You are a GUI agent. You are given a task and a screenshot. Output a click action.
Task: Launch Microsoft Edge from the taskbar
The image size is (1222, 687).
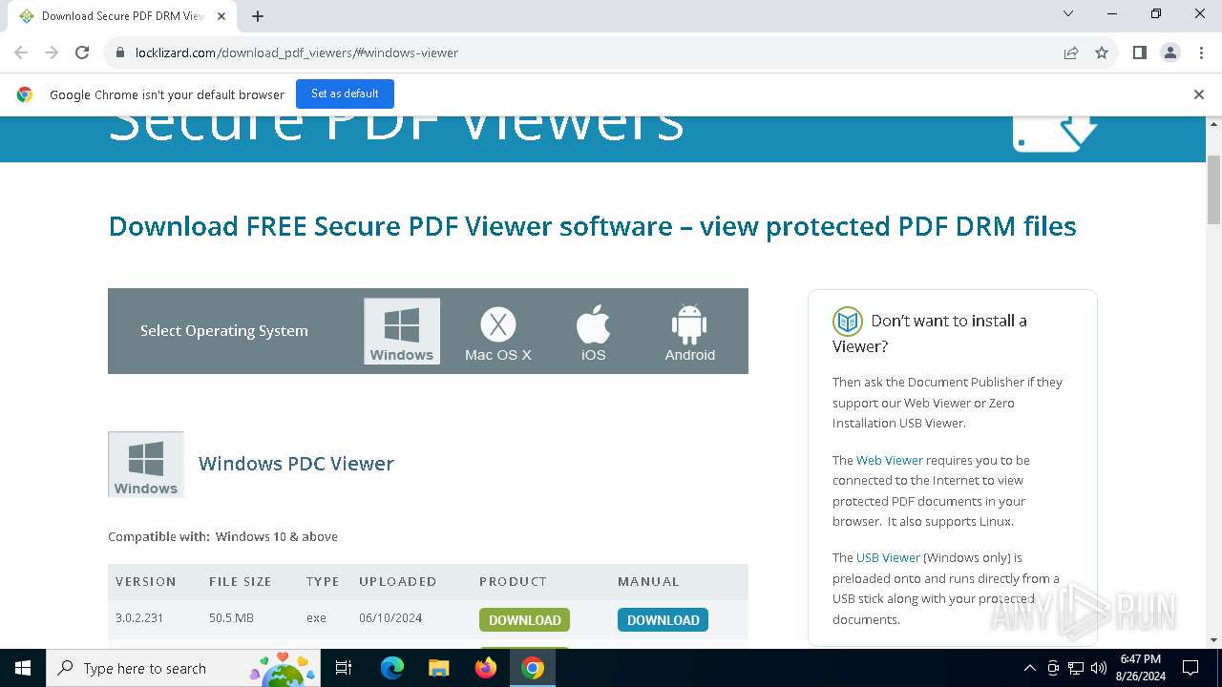pos(392,668)
